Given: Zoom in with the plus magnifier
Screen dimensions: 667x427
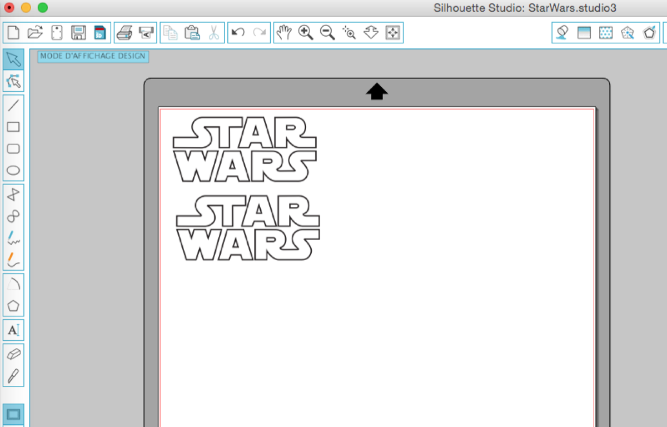Looking at the screenshot, I should [306, 32].
